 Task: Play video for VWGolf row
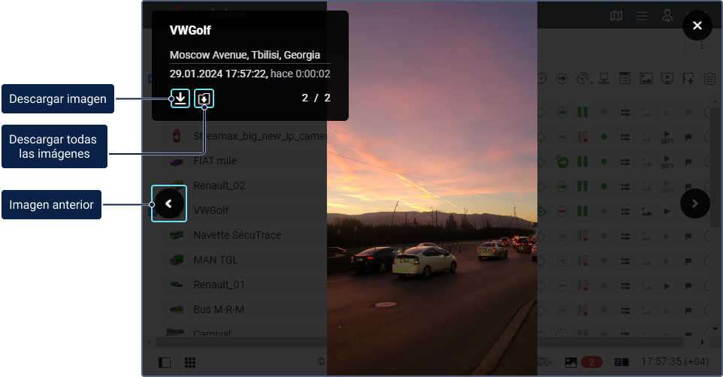[x=667, y=212]
